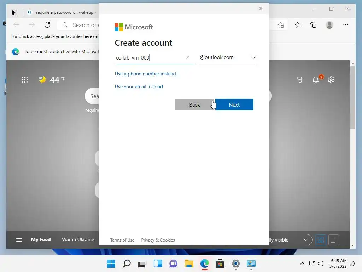The width and height of the screenshot is (362, 272).
Task: Click the Edge back arrow
Action: (16, 25)
